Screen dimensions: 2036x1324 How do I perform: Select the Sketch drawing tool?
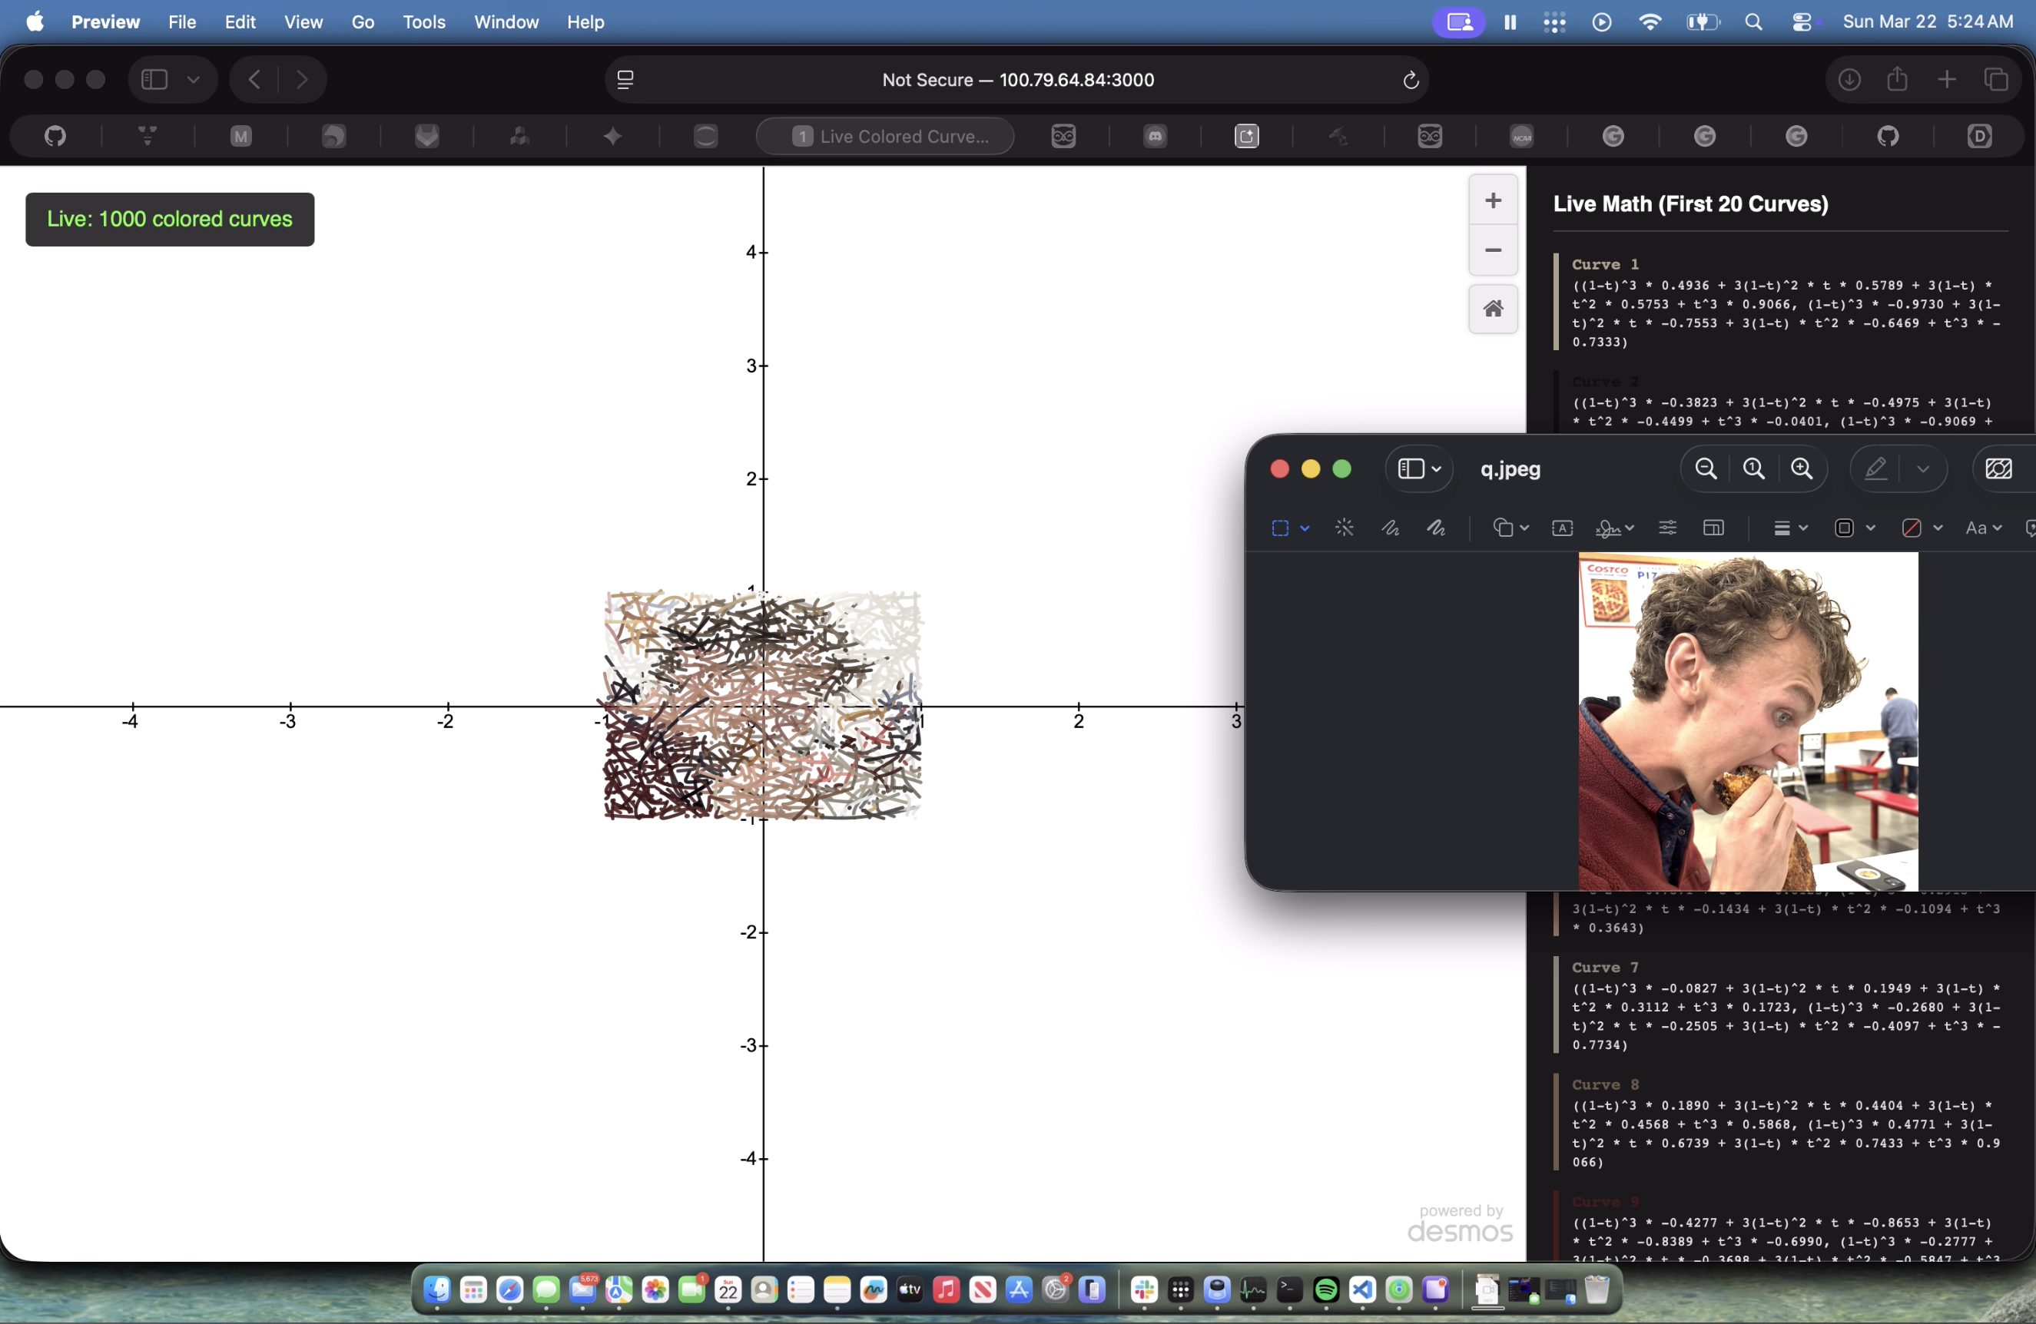[1390, 528]
